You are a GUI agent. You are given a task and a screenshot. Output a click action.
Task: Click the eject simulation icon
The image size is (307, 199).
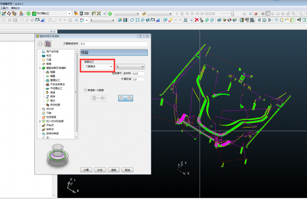(x=244, y=14)
